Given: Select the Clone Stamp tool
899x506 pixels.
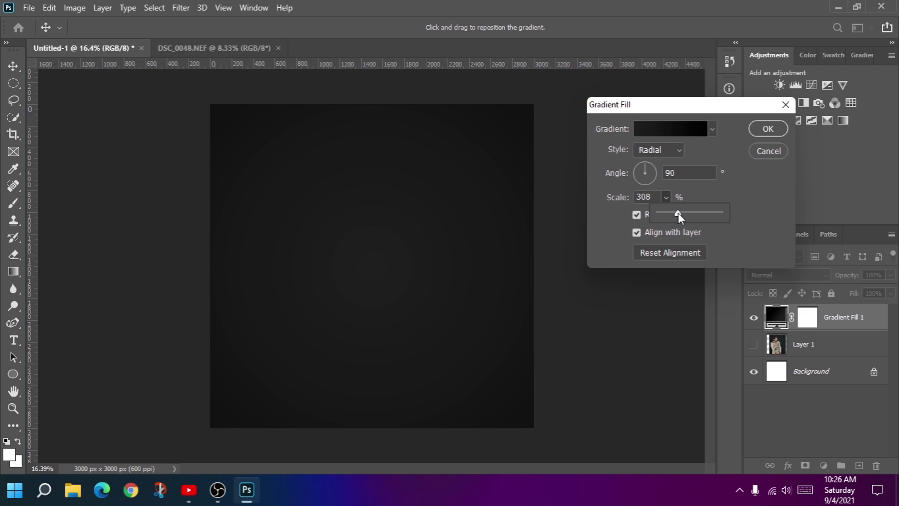Looking at the screenshot, I should (13, 220).
